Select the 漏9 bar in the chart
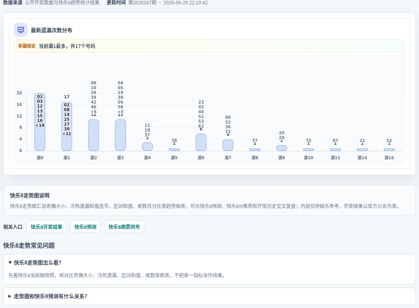The width and height of the screenshot is (419, 308). 281,148
